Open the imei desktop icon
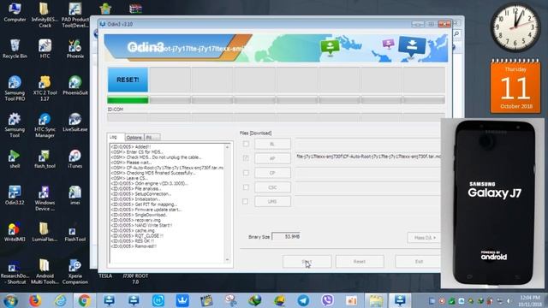 pos(75,195)
